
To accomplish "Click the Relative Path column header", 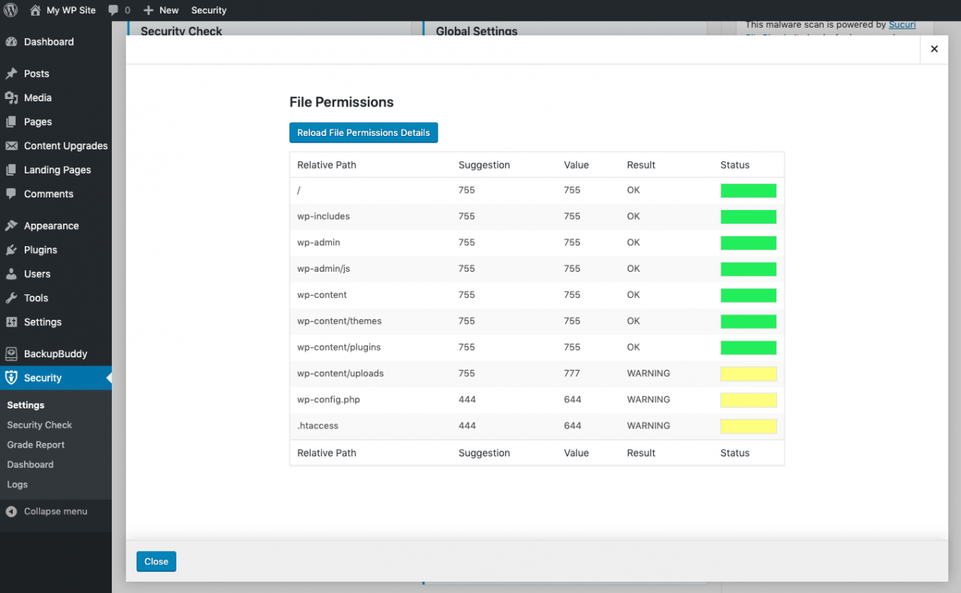I will click(327, 165).
